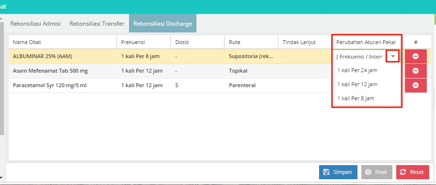Click the Reset button label
Screen dimensions: 436x185
pos(417,172)
